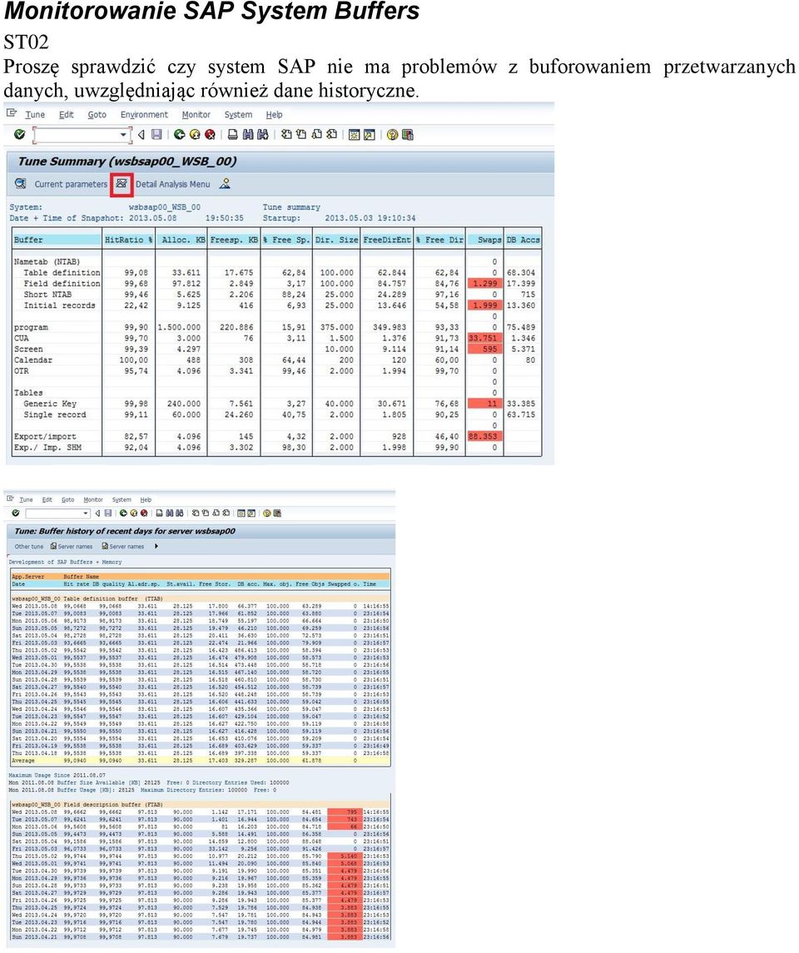Click the yellow Exit icon in Buffer history toolbar
The image size is (799, 953).
pyautogui.click(x=134, y=513)
